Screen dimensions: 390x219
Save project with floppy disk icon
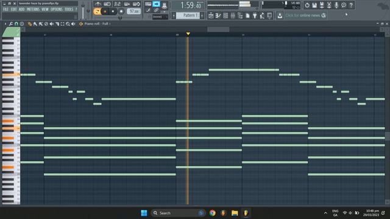pyautogui.click(x=314, y=5)
